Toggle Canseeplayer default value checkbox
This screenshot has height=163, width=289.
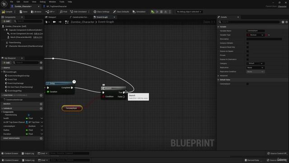click(247, 84)
